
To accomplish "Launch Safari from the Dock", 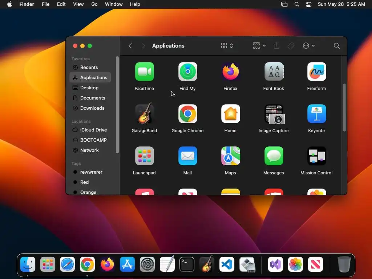I will [x=67, y=264].
